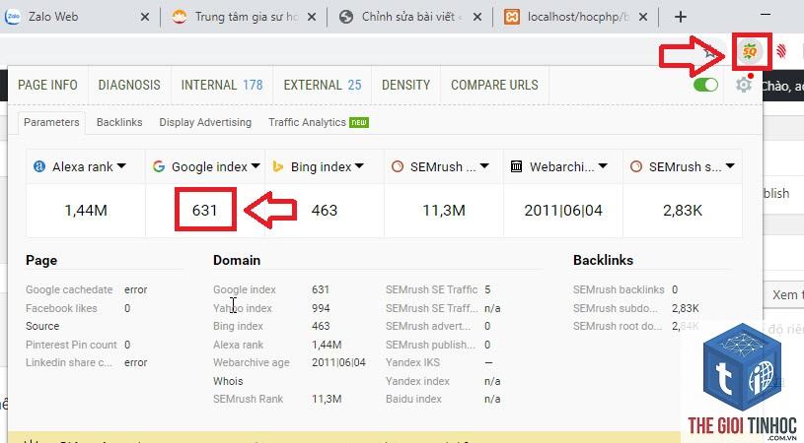804x443 pixels.
Task: Click the SEMrush backlinks label
Action: click(x=619, y=289)
